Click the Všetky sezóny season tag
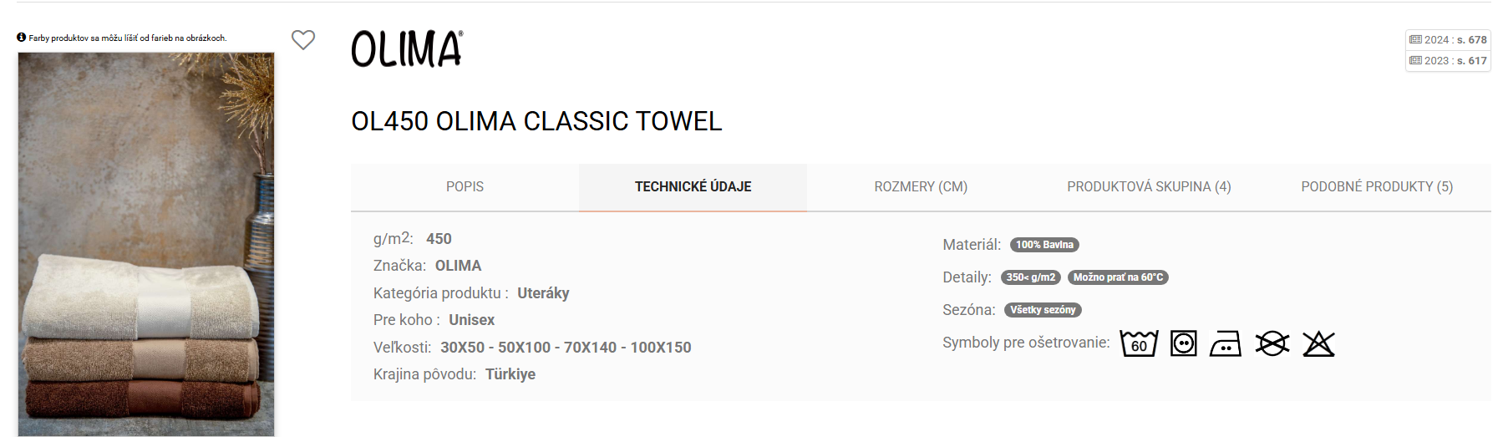Screen dimensions: 1503x437 pyautogui.click(x=1043, y=310)
